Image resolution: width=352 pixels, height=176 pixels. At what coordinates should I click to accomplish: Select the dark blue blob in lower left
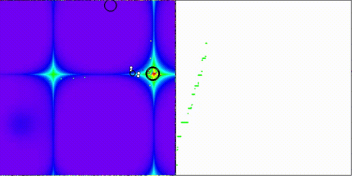point(21,123)
